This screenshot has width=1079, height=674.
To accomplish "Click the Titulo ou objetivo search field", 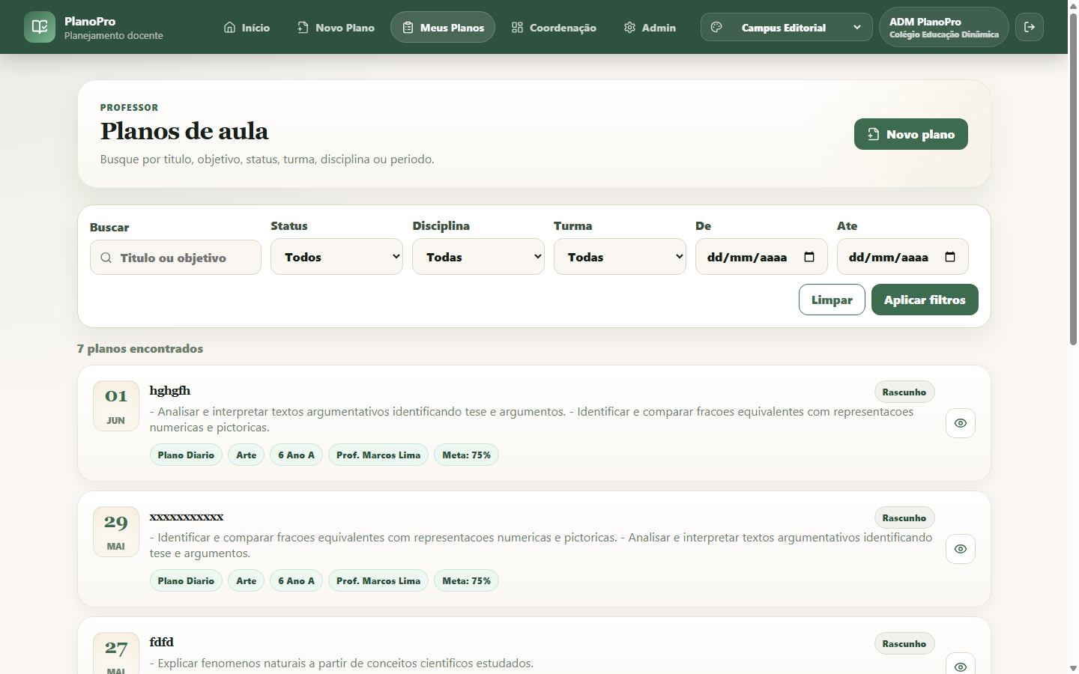I will pyautogui.click(x=175, y=258).
